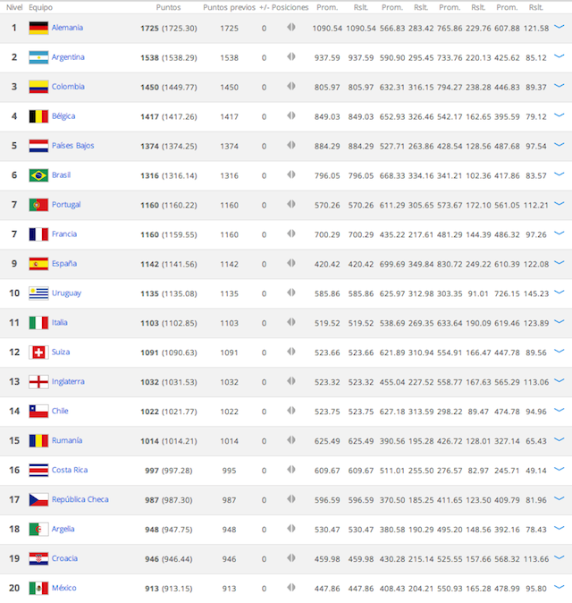Click the México flag icon
The height and width of the screenshot is (603, 572).
38,589
